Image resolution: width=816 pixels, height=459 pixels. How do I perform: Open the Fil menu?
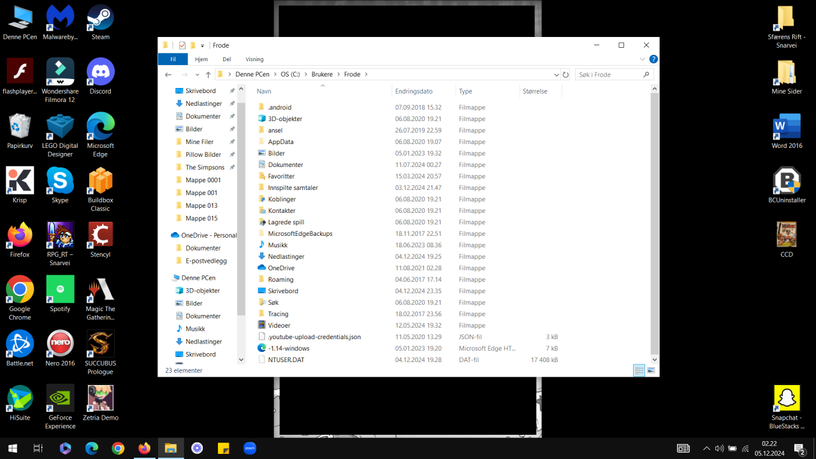pyautogui.click(x=173, y=59)
